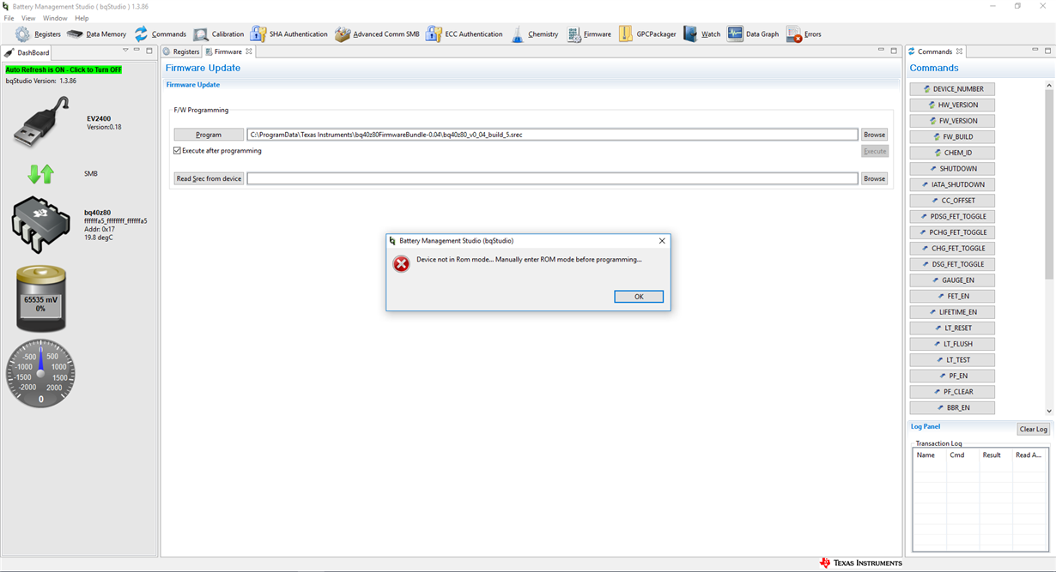Image resolution: width=1056 pixels, height=572 pixels.
Task: Toggle Execute after programming checkbox
Action: [x=178, y=151]
